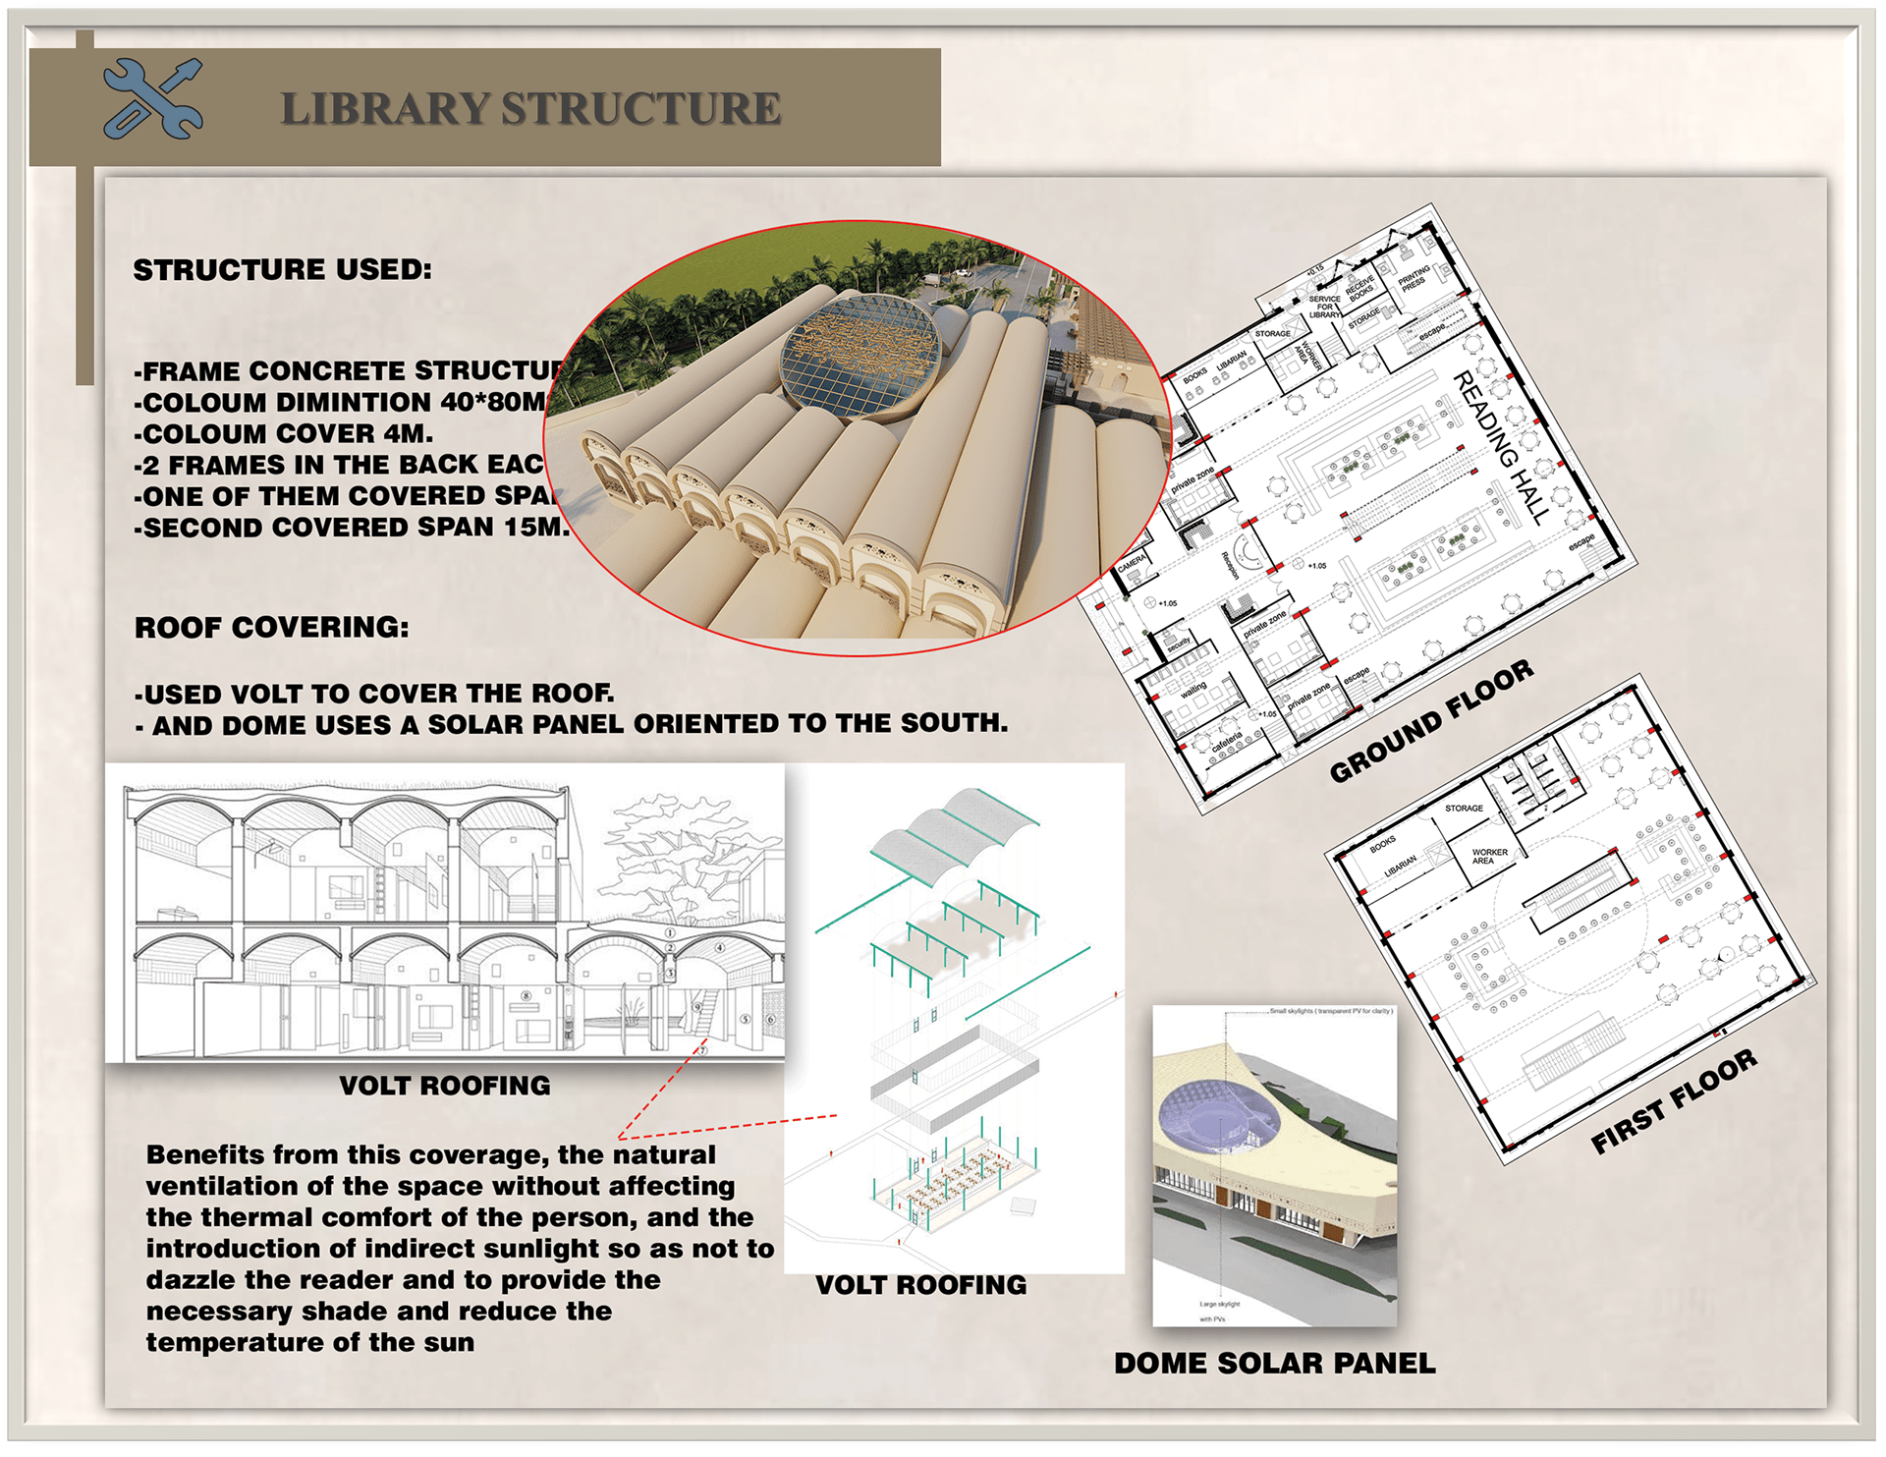Click the purple dome in solar panel model
1886x1457 pixels.
[x=1218, y=1116]
